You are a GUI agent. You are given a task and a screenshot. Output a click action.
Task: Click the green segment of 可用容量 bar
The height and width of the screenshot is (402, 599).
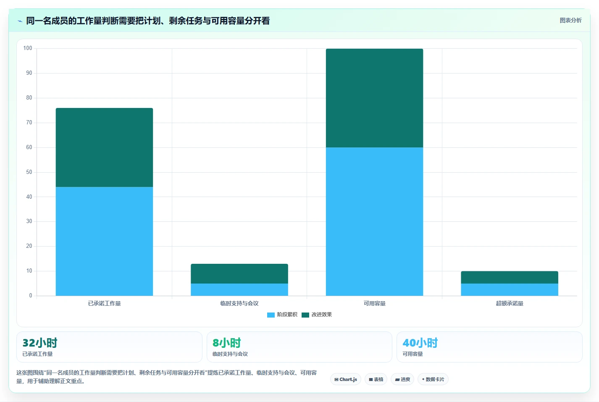coord(374,98)
